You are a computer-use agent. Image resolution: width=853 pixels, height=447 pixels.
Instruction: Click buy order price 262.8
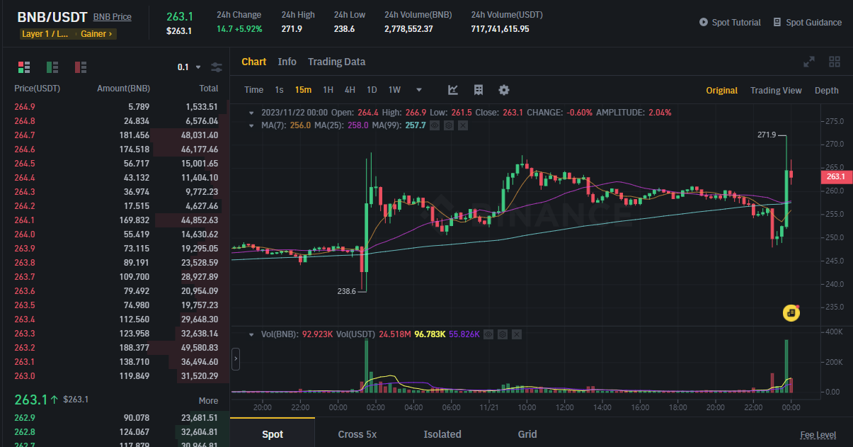25,432
